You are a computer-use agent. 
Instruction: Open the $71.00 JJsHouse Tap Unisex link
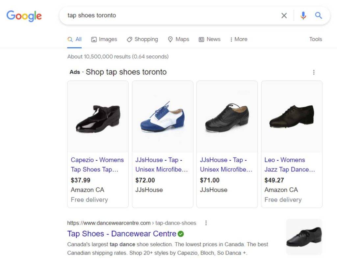click(x=226, y=165)
